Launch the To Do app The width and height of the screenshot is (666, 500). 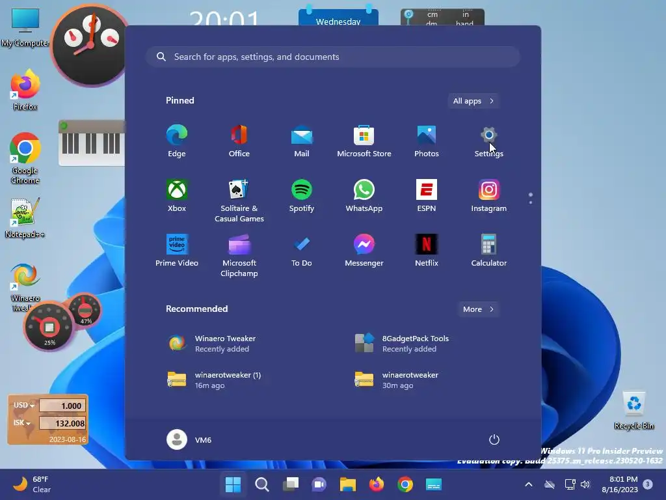point(302,251)
